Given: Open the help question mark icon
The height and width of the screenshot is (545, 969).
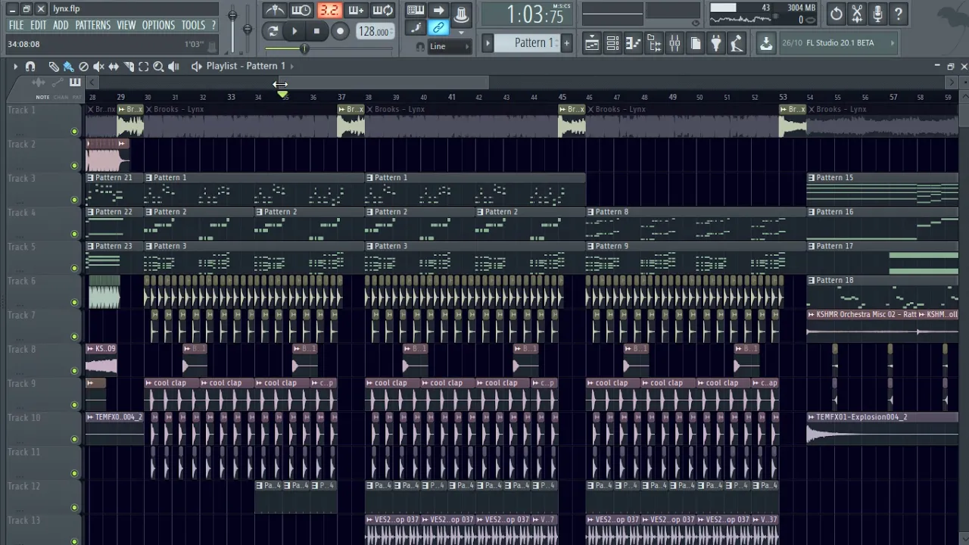Looking at the screenshot, I should click(898, 14).
